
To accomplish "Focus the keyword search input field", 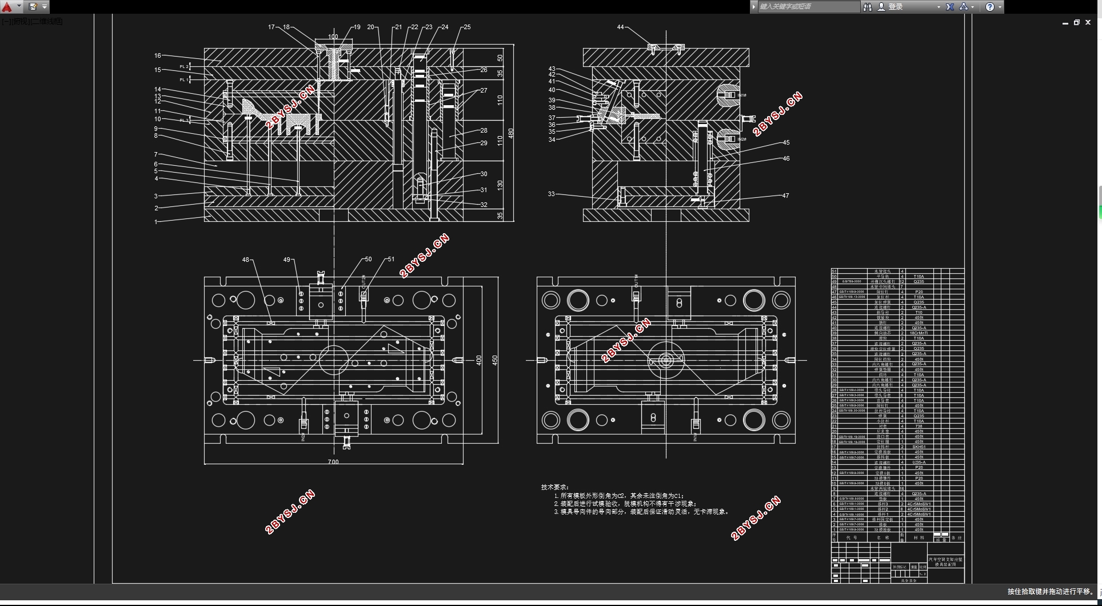I will pyautogui.click(x=808, y=7).
